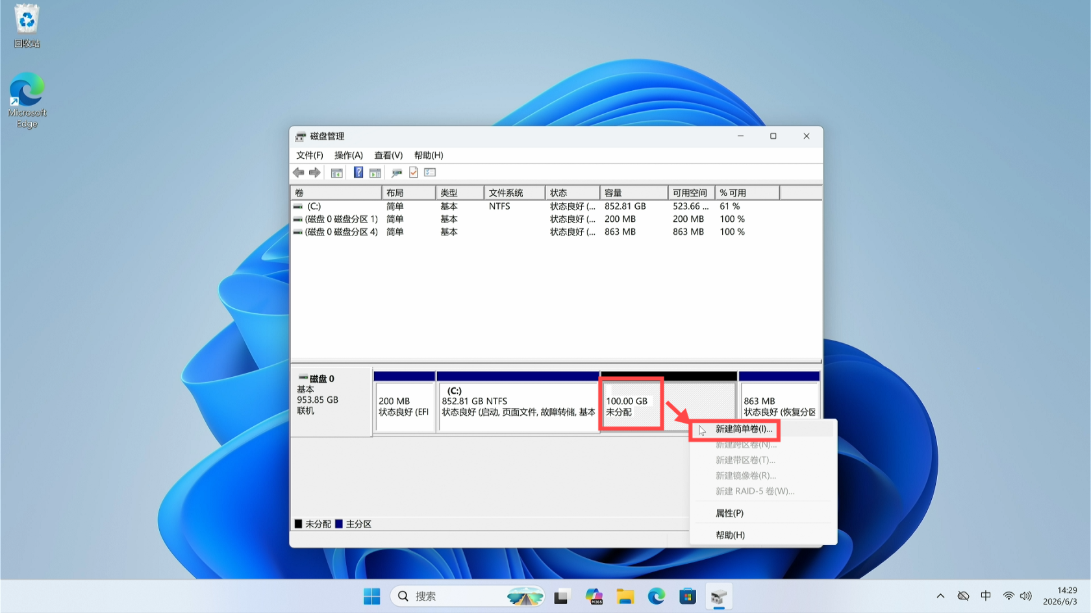The image size is (1091, 613).
Task: Click the 61 % free cell
Action: coord(730,206)
